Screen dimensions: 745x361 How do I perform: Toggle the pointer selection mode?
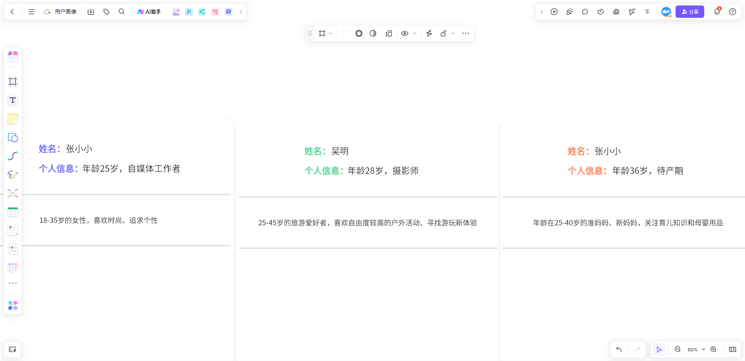point(659,349)
